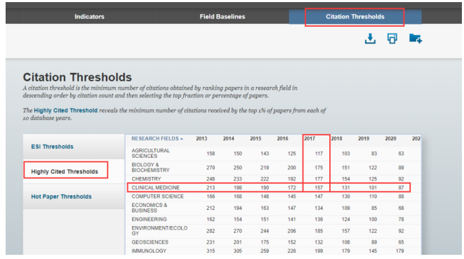The width and height of the screenshot is (464, 259).
Task: Select the Agricultural Sciences row label
Action: click(x=151, y=153)
